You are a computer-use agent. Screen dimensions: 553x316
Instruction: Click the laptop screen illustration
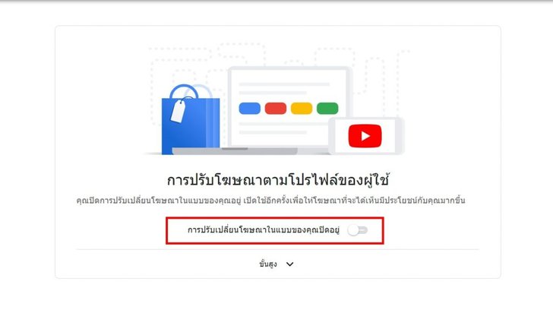[289, 108]
